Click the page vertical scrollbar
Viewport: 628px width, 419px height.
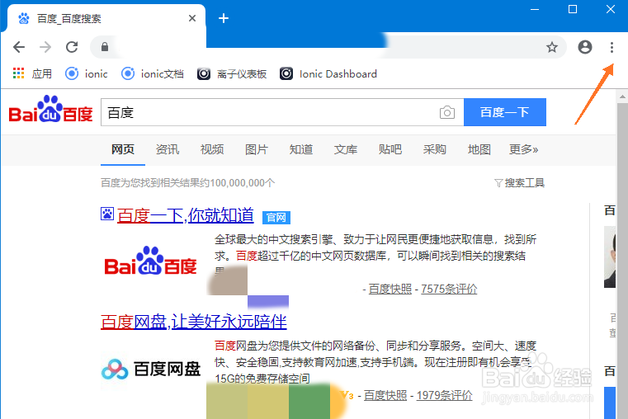coord(622,260)
